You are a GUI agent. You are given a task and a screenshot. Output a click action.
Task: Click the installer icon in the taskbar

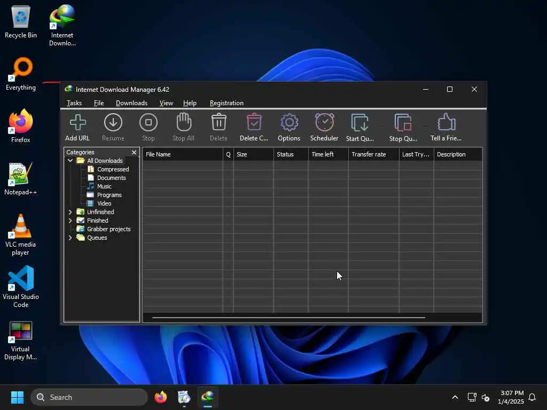(184, 397)
